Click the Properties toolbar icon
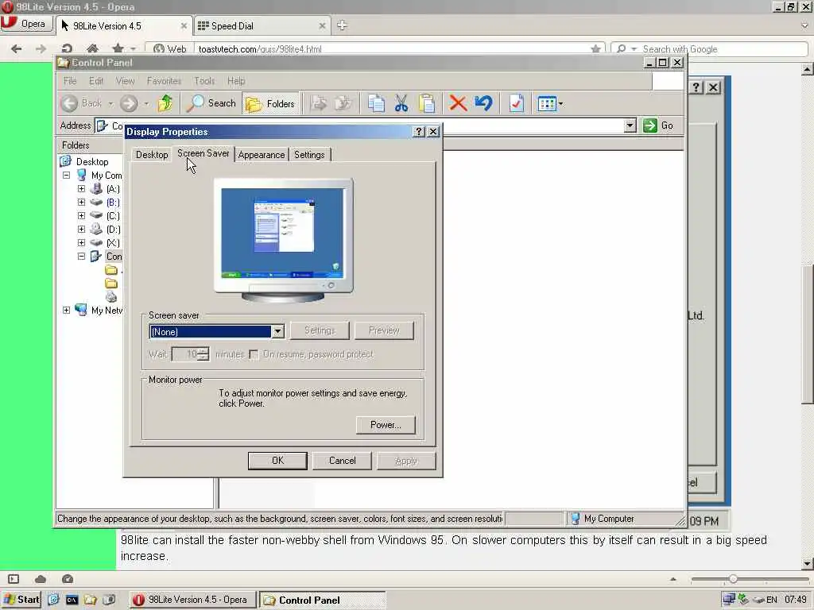The image size is (814, 610). click(x=516, y=103)
